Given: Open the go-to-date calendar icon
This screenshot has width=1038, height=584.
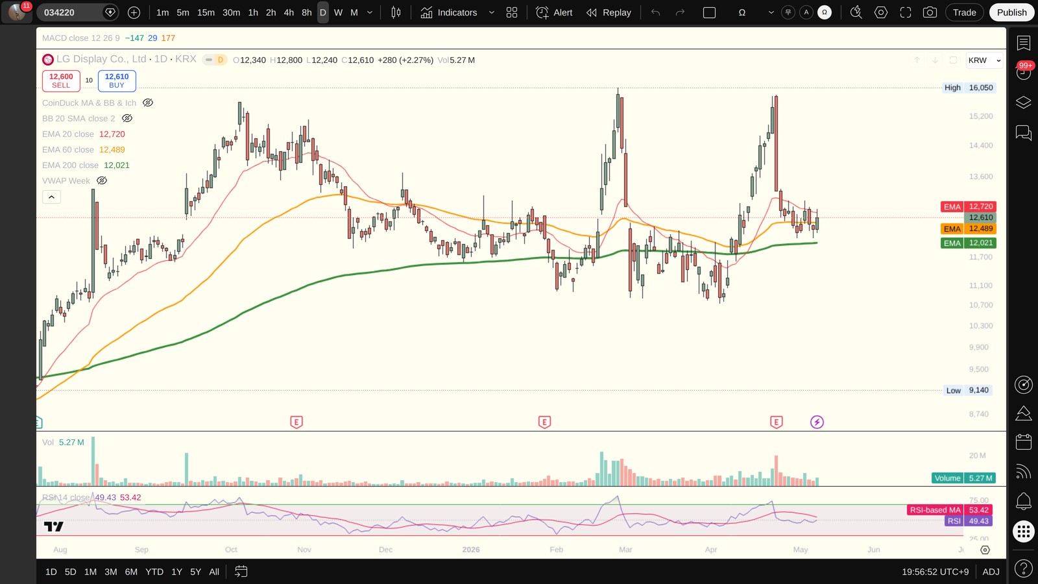Looking at the screenshot, I should [x=241, y=572].
